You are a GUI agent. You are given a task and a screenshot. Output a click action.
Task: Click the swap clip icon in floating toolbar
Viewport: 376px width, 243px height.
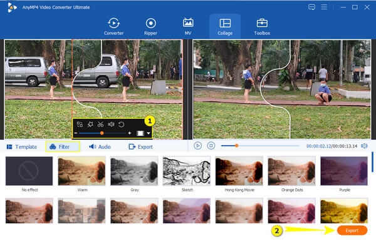click(x=80, y=124)
